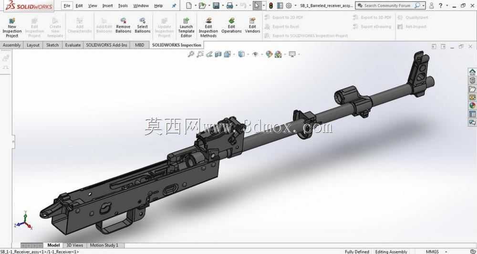
Task: Expand Save dropdown arrow
Action: coord(223,5)
